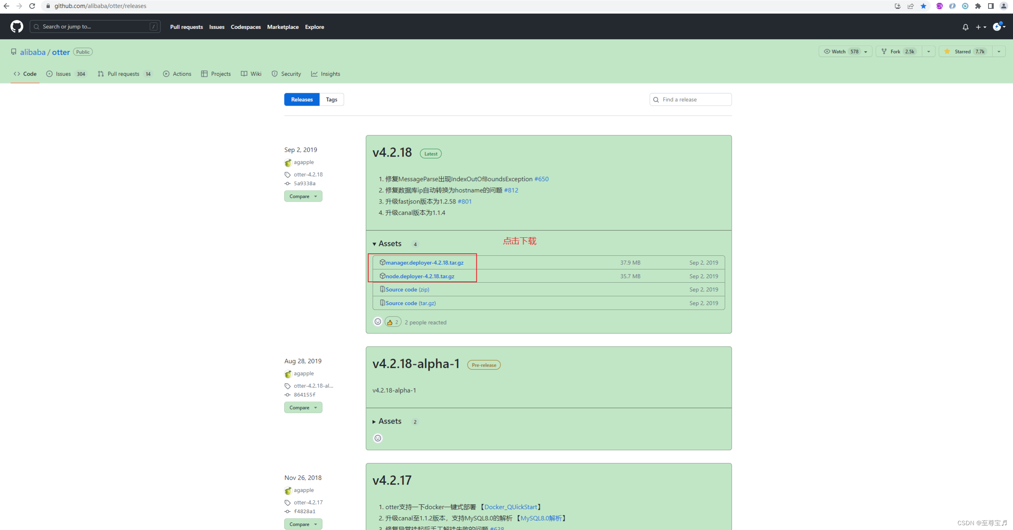Viewport: 1013px width, 530px height.
Task: Add smiley reaction to v4.2.18-alpha-1 release
Action: click(378, 438)
